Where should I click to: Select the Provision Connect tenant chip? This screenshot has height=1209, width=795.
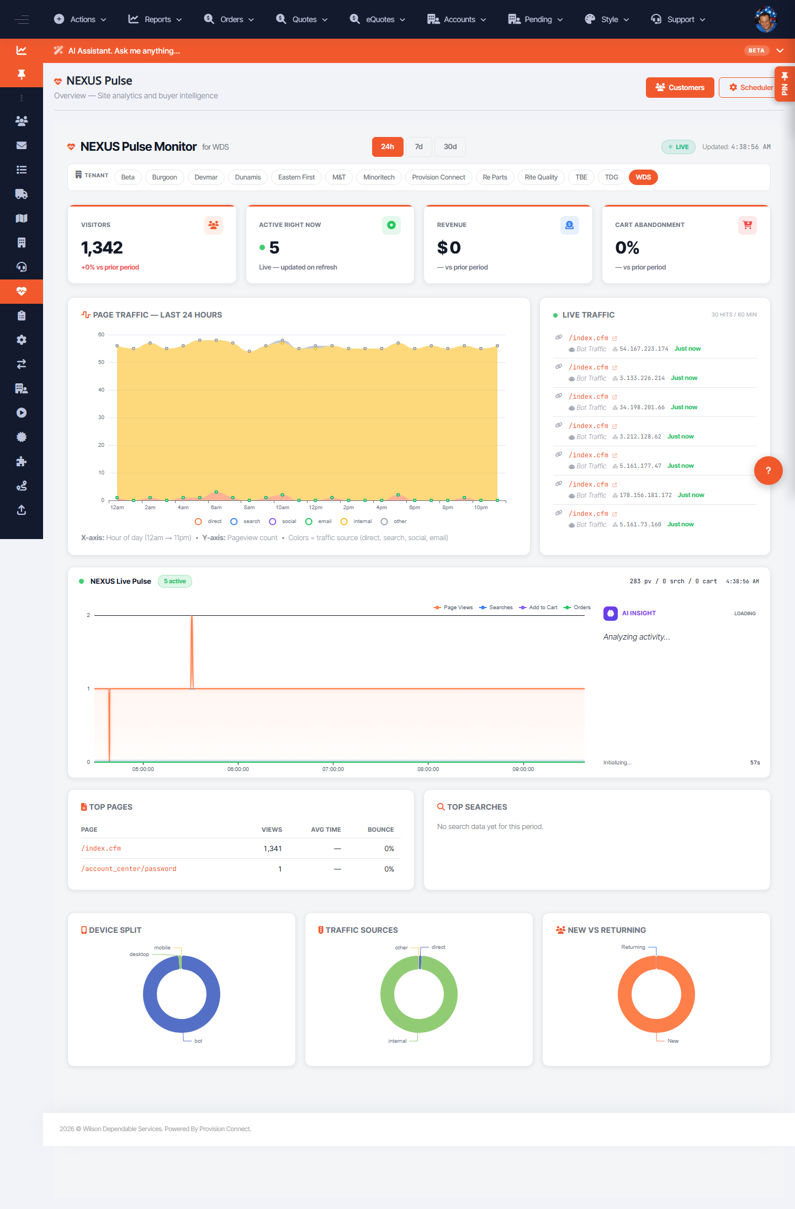[439, 177]
